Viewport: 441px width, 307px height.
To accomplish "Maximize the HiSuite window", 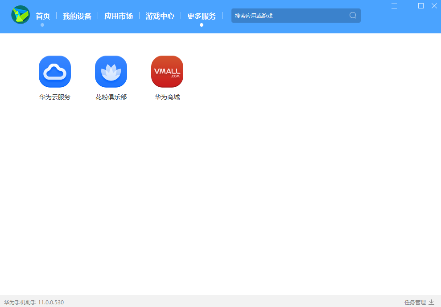I will tap(421, 6).
